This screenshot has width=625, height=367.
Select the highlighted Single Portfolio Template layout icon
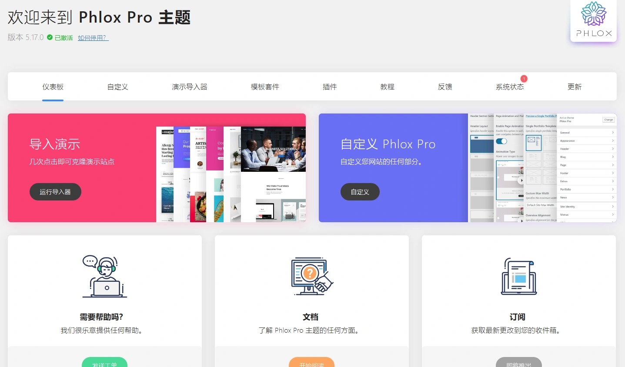click(534, 143)
